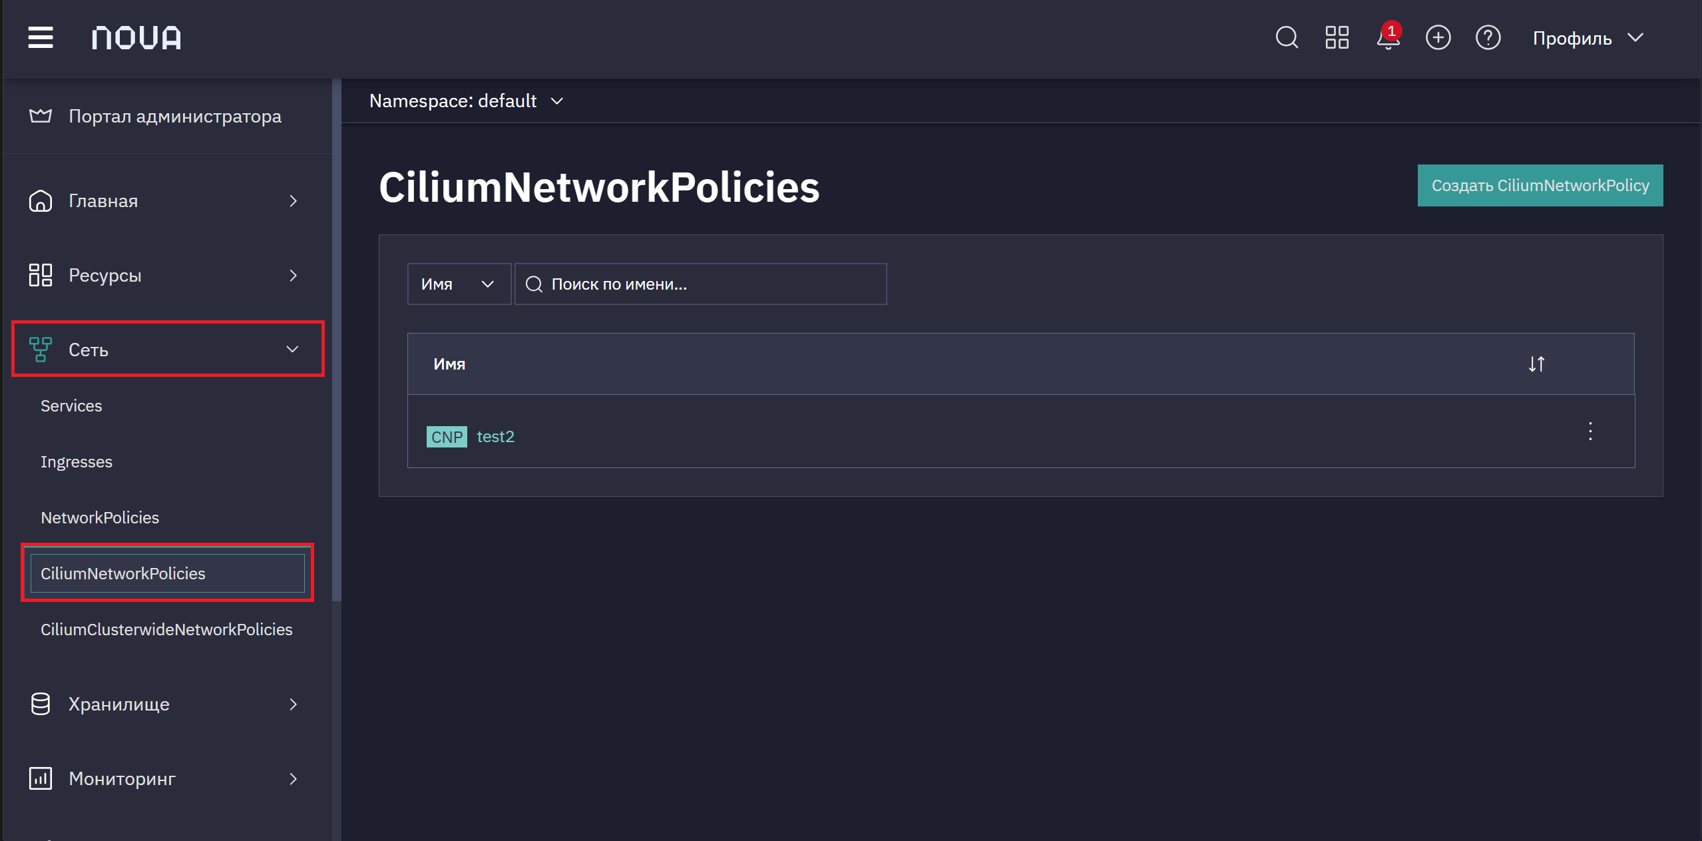
Task: Sort table by Имя column header
Action: pyautogui.click(x=449, y=364)
